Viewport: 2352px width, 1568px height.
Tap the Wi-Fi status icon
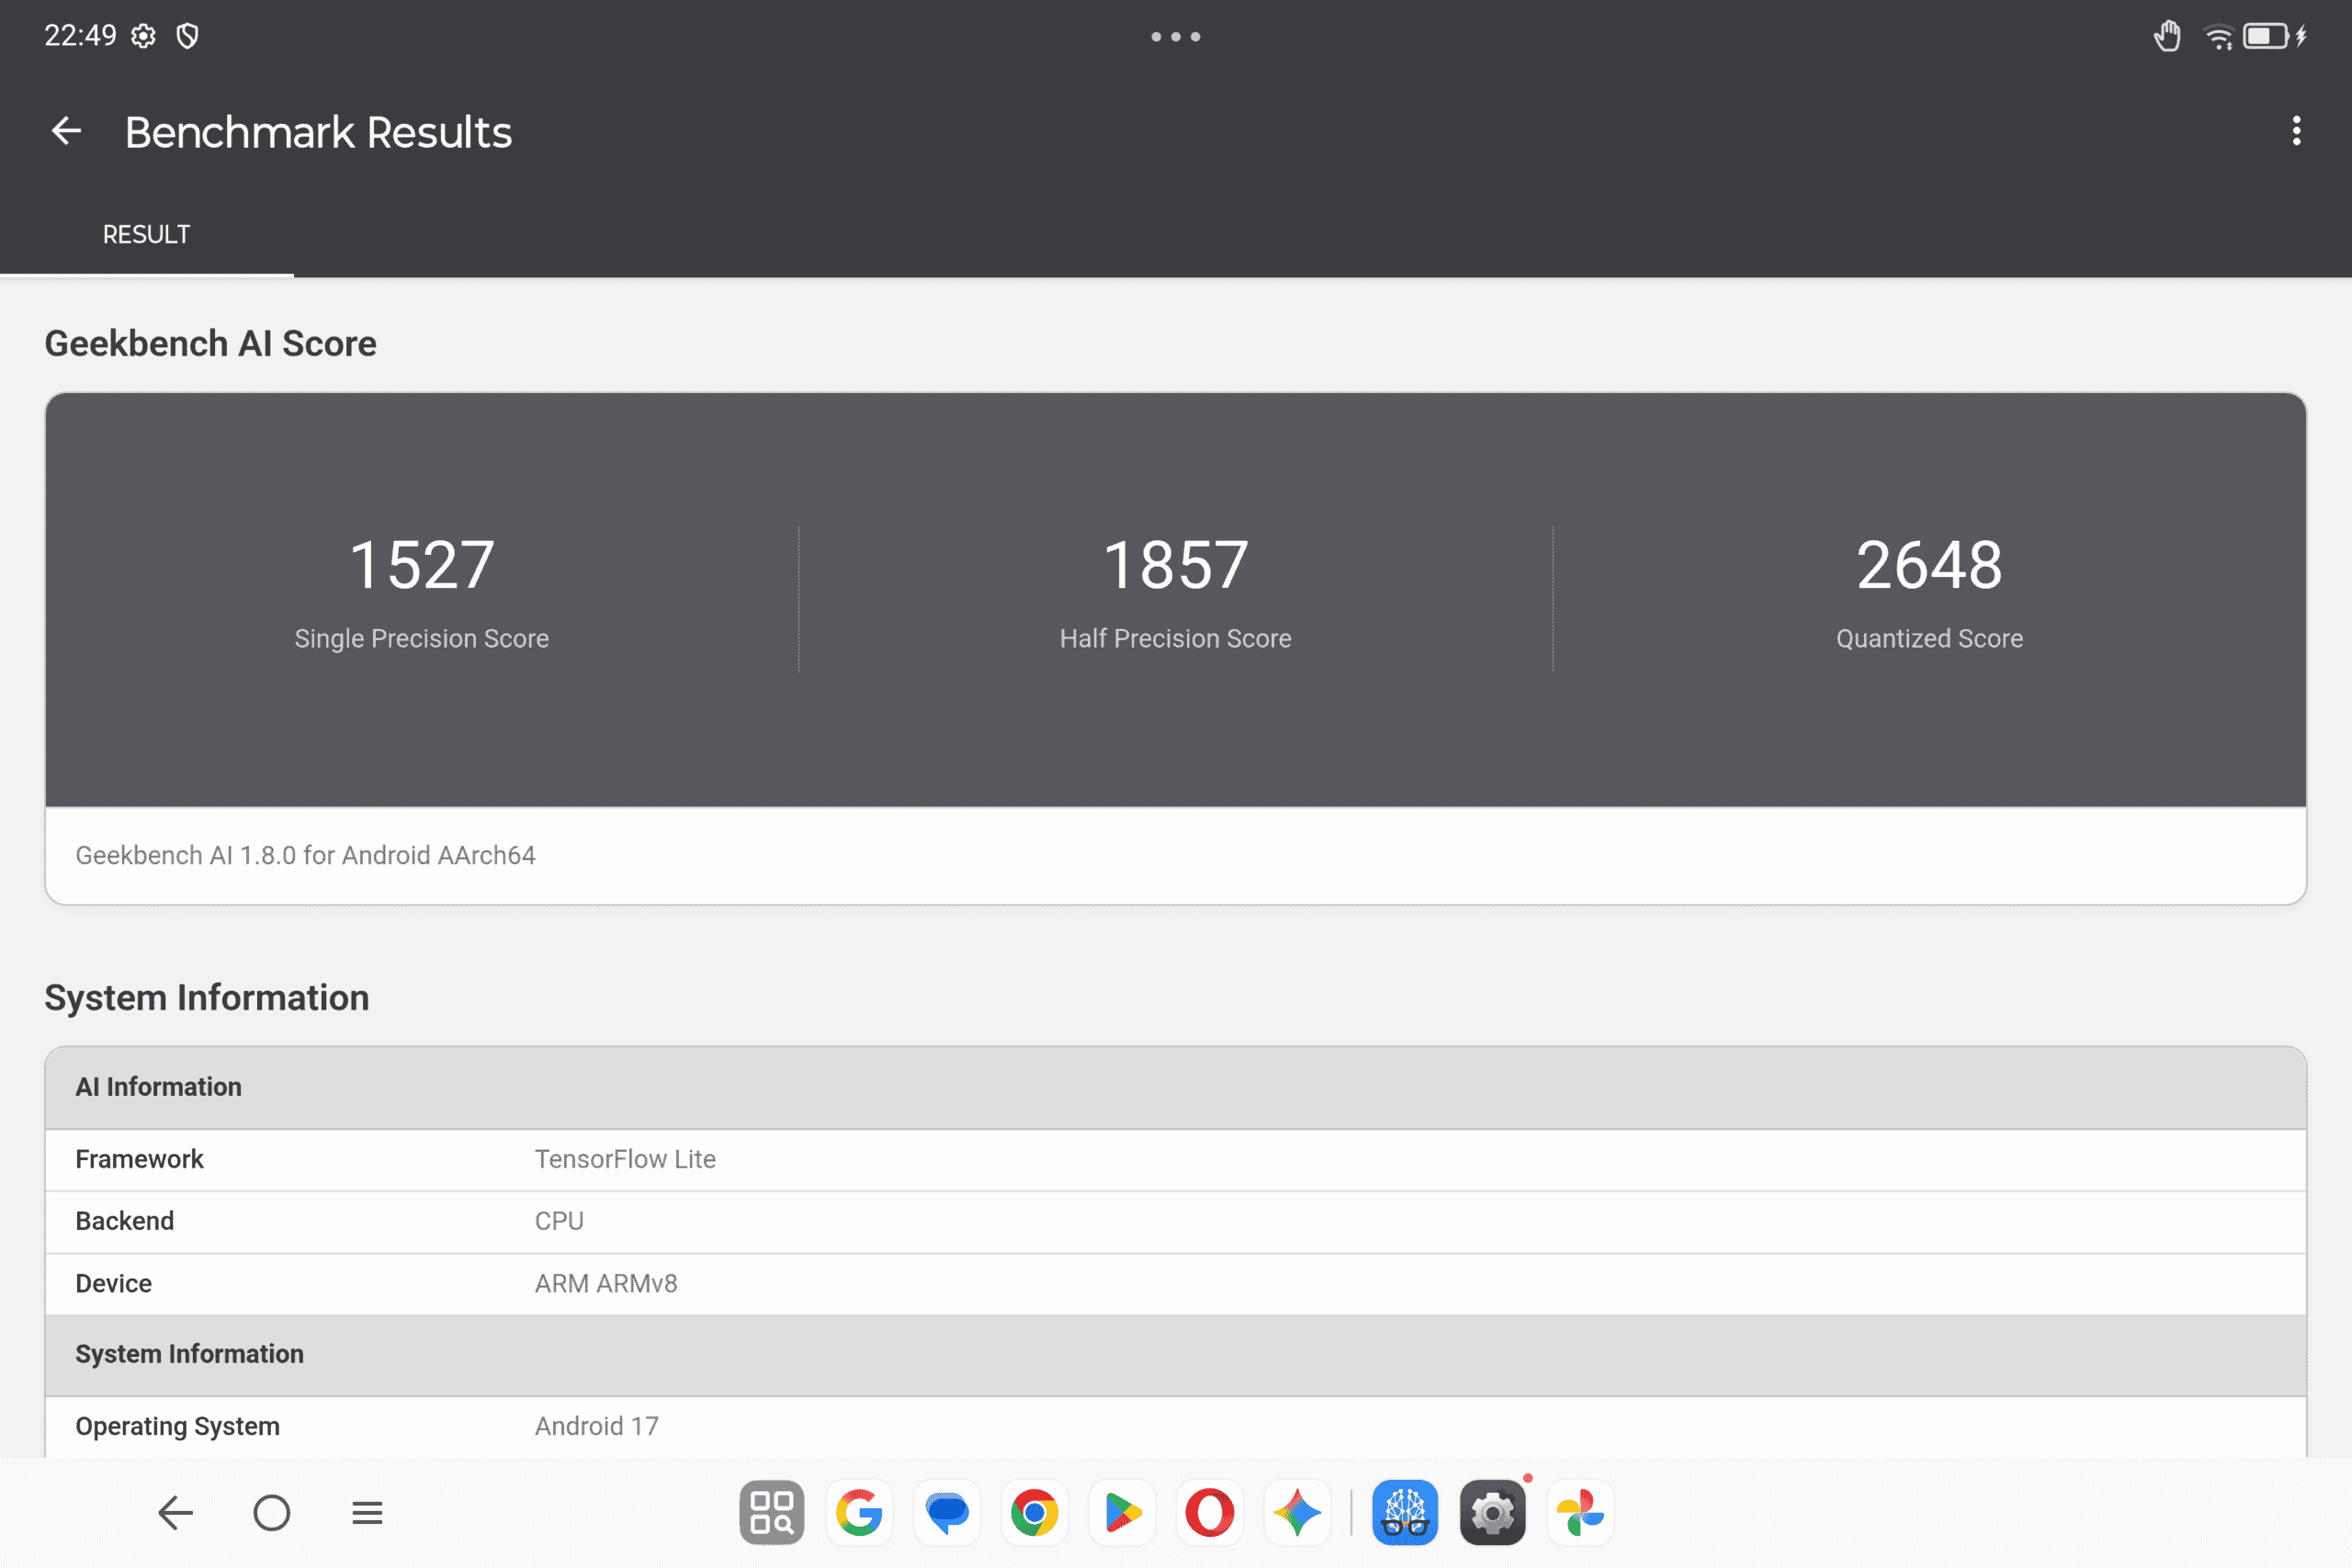(x=2218, y=37)
